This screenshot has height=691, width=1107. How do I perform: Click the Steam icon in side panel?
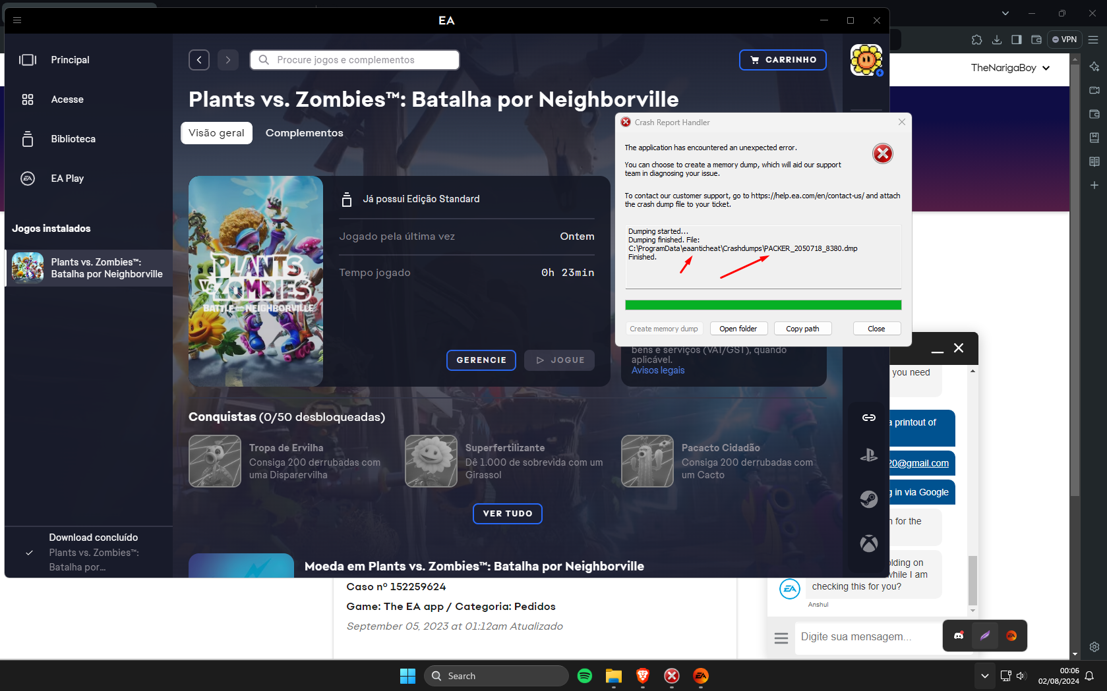[869, 499]
